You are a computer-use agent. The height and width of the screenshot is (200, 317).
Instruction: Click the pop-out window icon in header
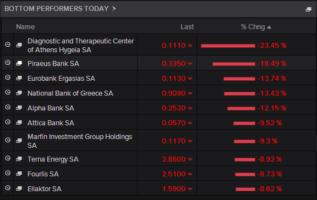(x=308, y=9)
